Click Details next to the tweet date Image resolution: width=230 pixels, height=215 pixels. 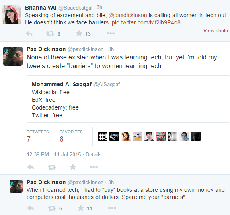(94, 154)
